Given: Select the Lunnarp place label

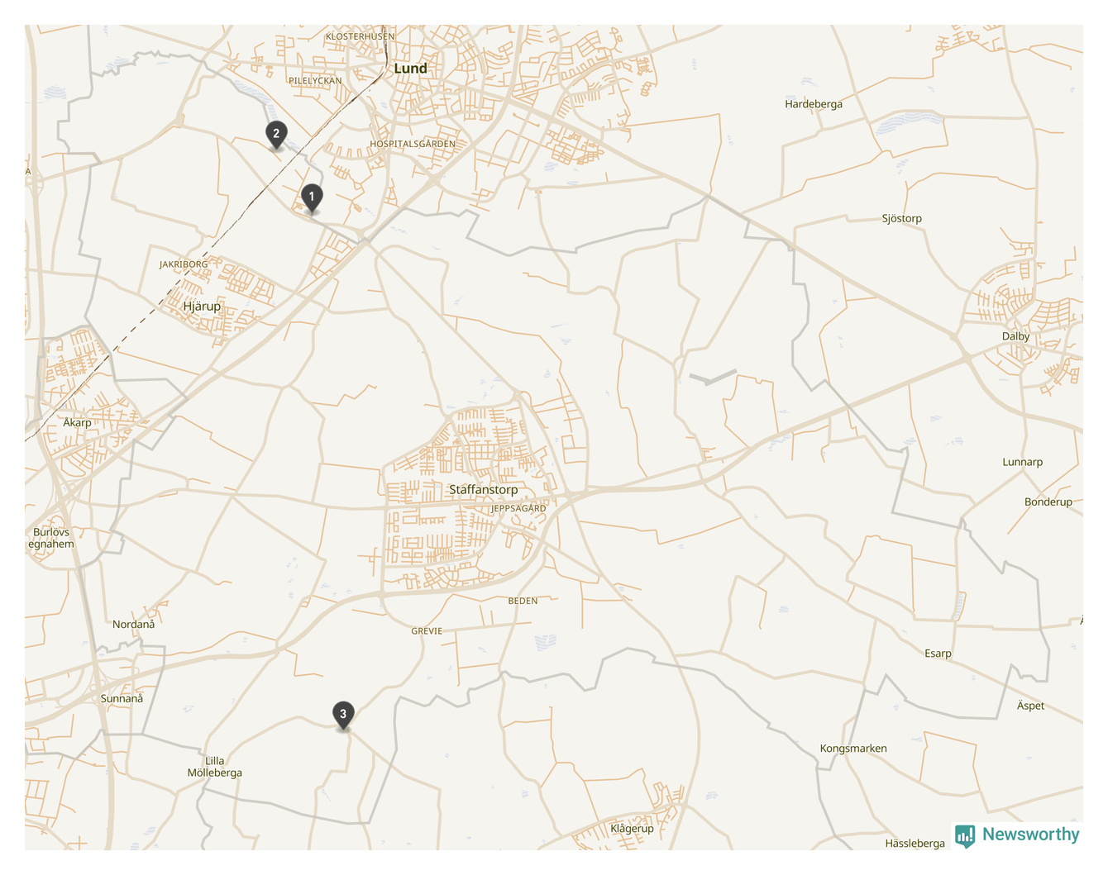Looking at the screenshot, I should [1023, 463].
